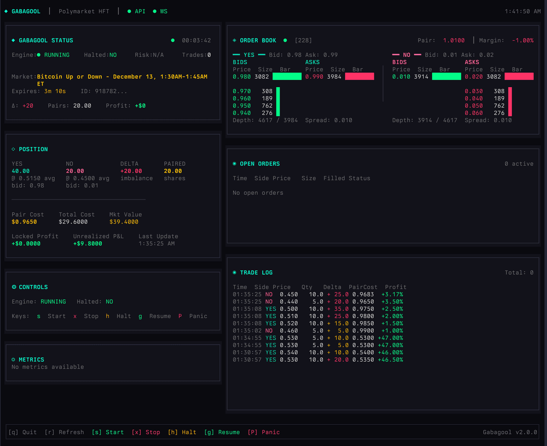Click the uptime green dot beside 00:03:42
The image size is (547, 446).
click(x=173, y=41)
